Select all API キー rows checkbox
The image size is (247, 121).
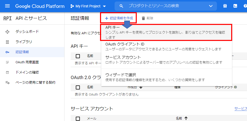tap(78, 56)
